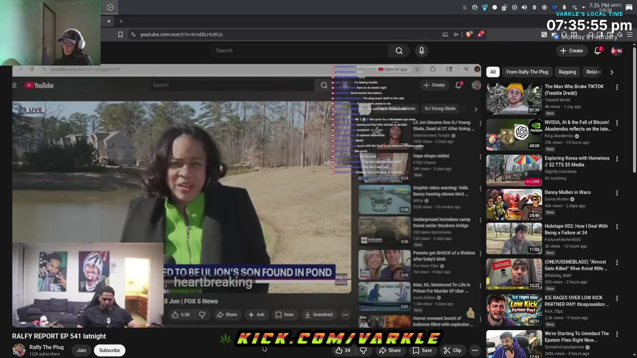Click the Slightly Homeless channel name
Viewport: 637px width, 358px height.
pos(560,172)
